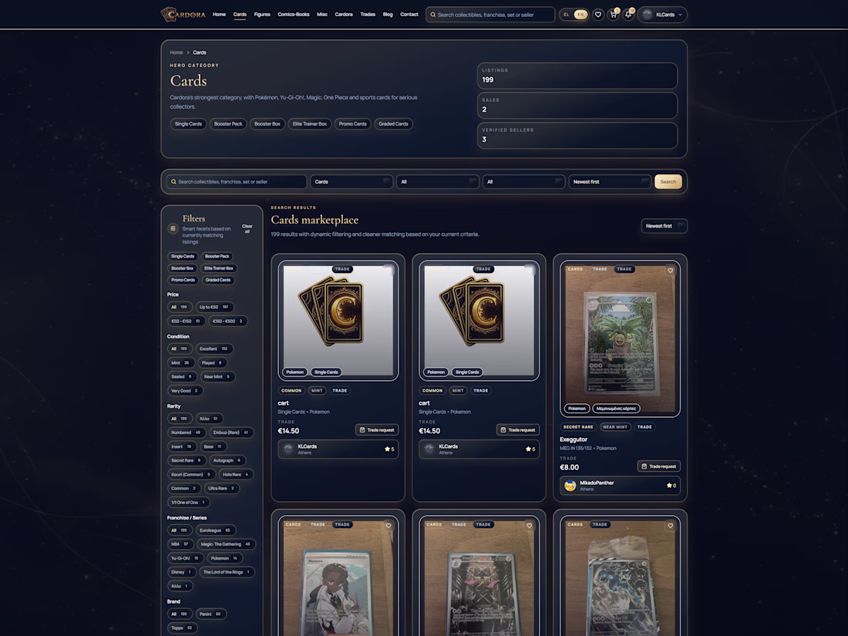Viewport: 848px width, 636px height.
Task: Toggle the Holo Rare rarity filter
Action: pyautogui.click(x=236, y=475)
